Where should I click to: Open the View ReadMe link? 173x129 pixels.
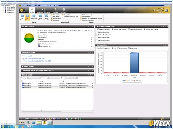click(x=28, y=56)
